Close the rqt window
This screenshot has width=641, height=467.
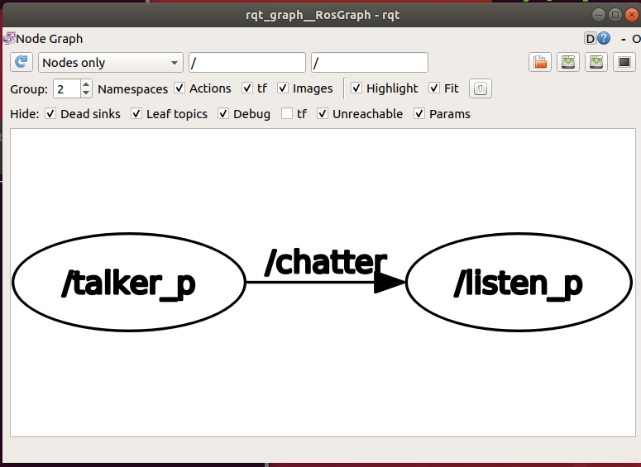point(632,15)
